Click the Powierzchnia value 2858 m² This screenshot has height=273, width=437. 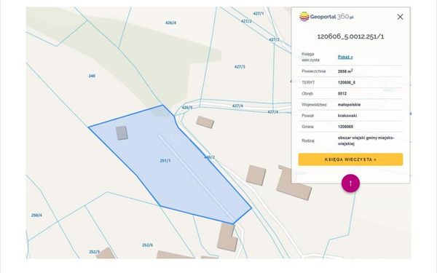[x=345, y=71]
